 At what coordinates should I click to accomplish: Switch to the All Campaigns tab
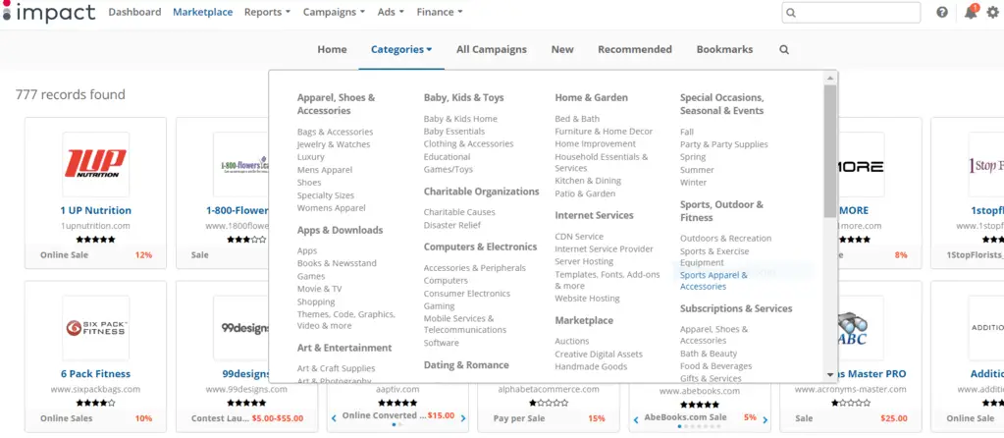point(491,49)
